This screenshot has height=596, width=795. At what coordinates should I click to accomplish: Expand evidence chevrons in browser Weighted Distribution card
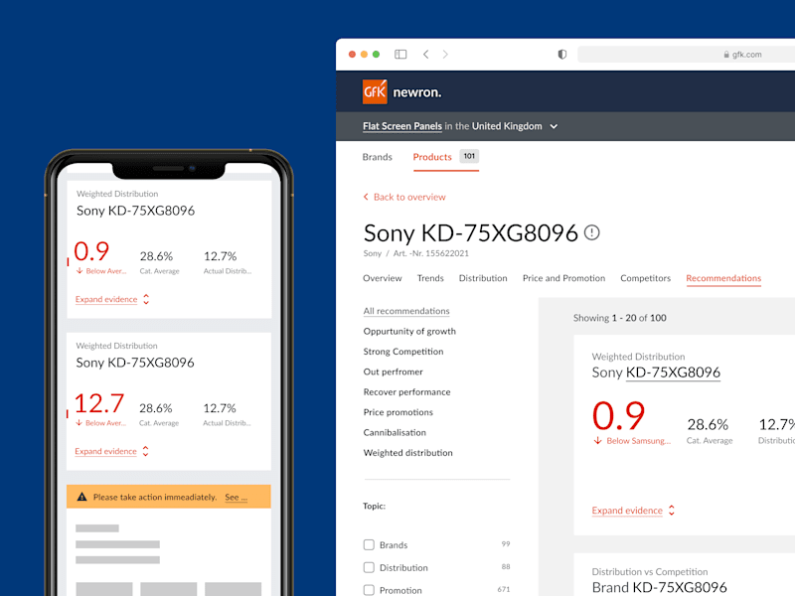(x=672, y=511)
